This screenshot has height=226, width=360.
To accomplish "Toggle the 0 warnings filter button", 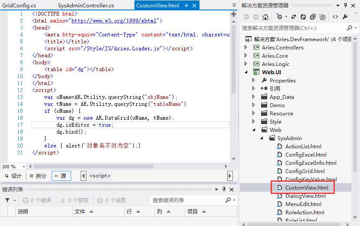I will tap(75, 200).
